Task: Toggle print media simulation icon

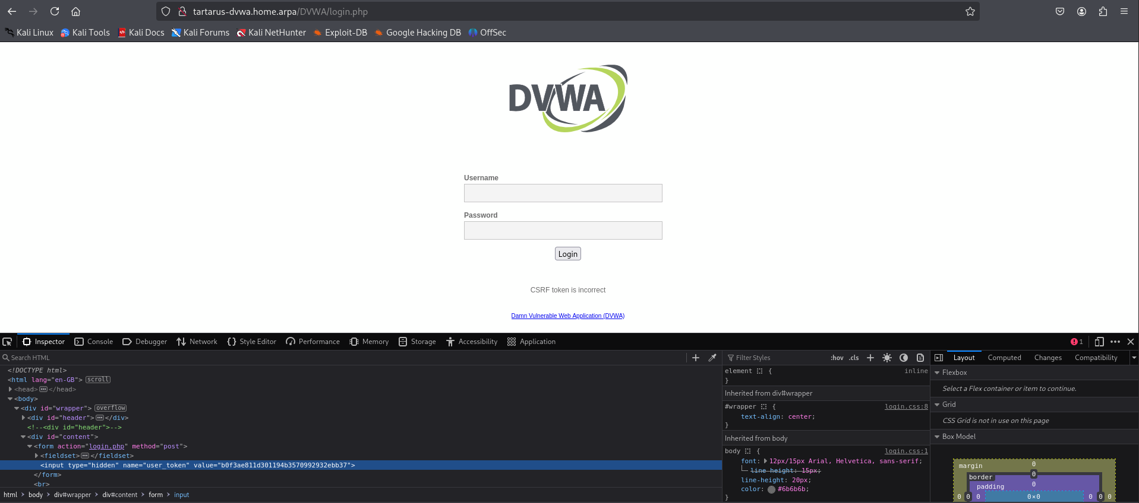Action: coord(920,358)
